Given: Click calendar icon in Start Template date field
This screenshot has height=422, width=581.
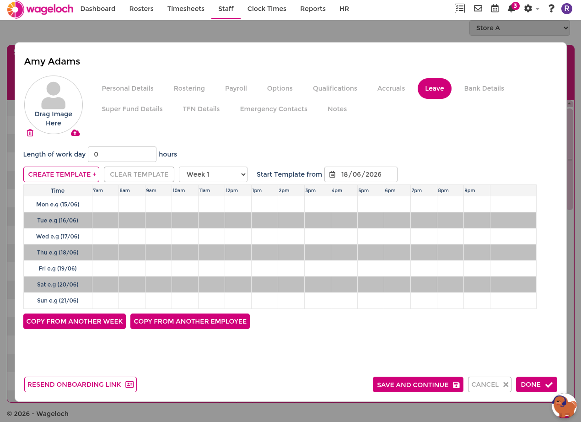Looking at the screenshot, I should coord(333,174).
